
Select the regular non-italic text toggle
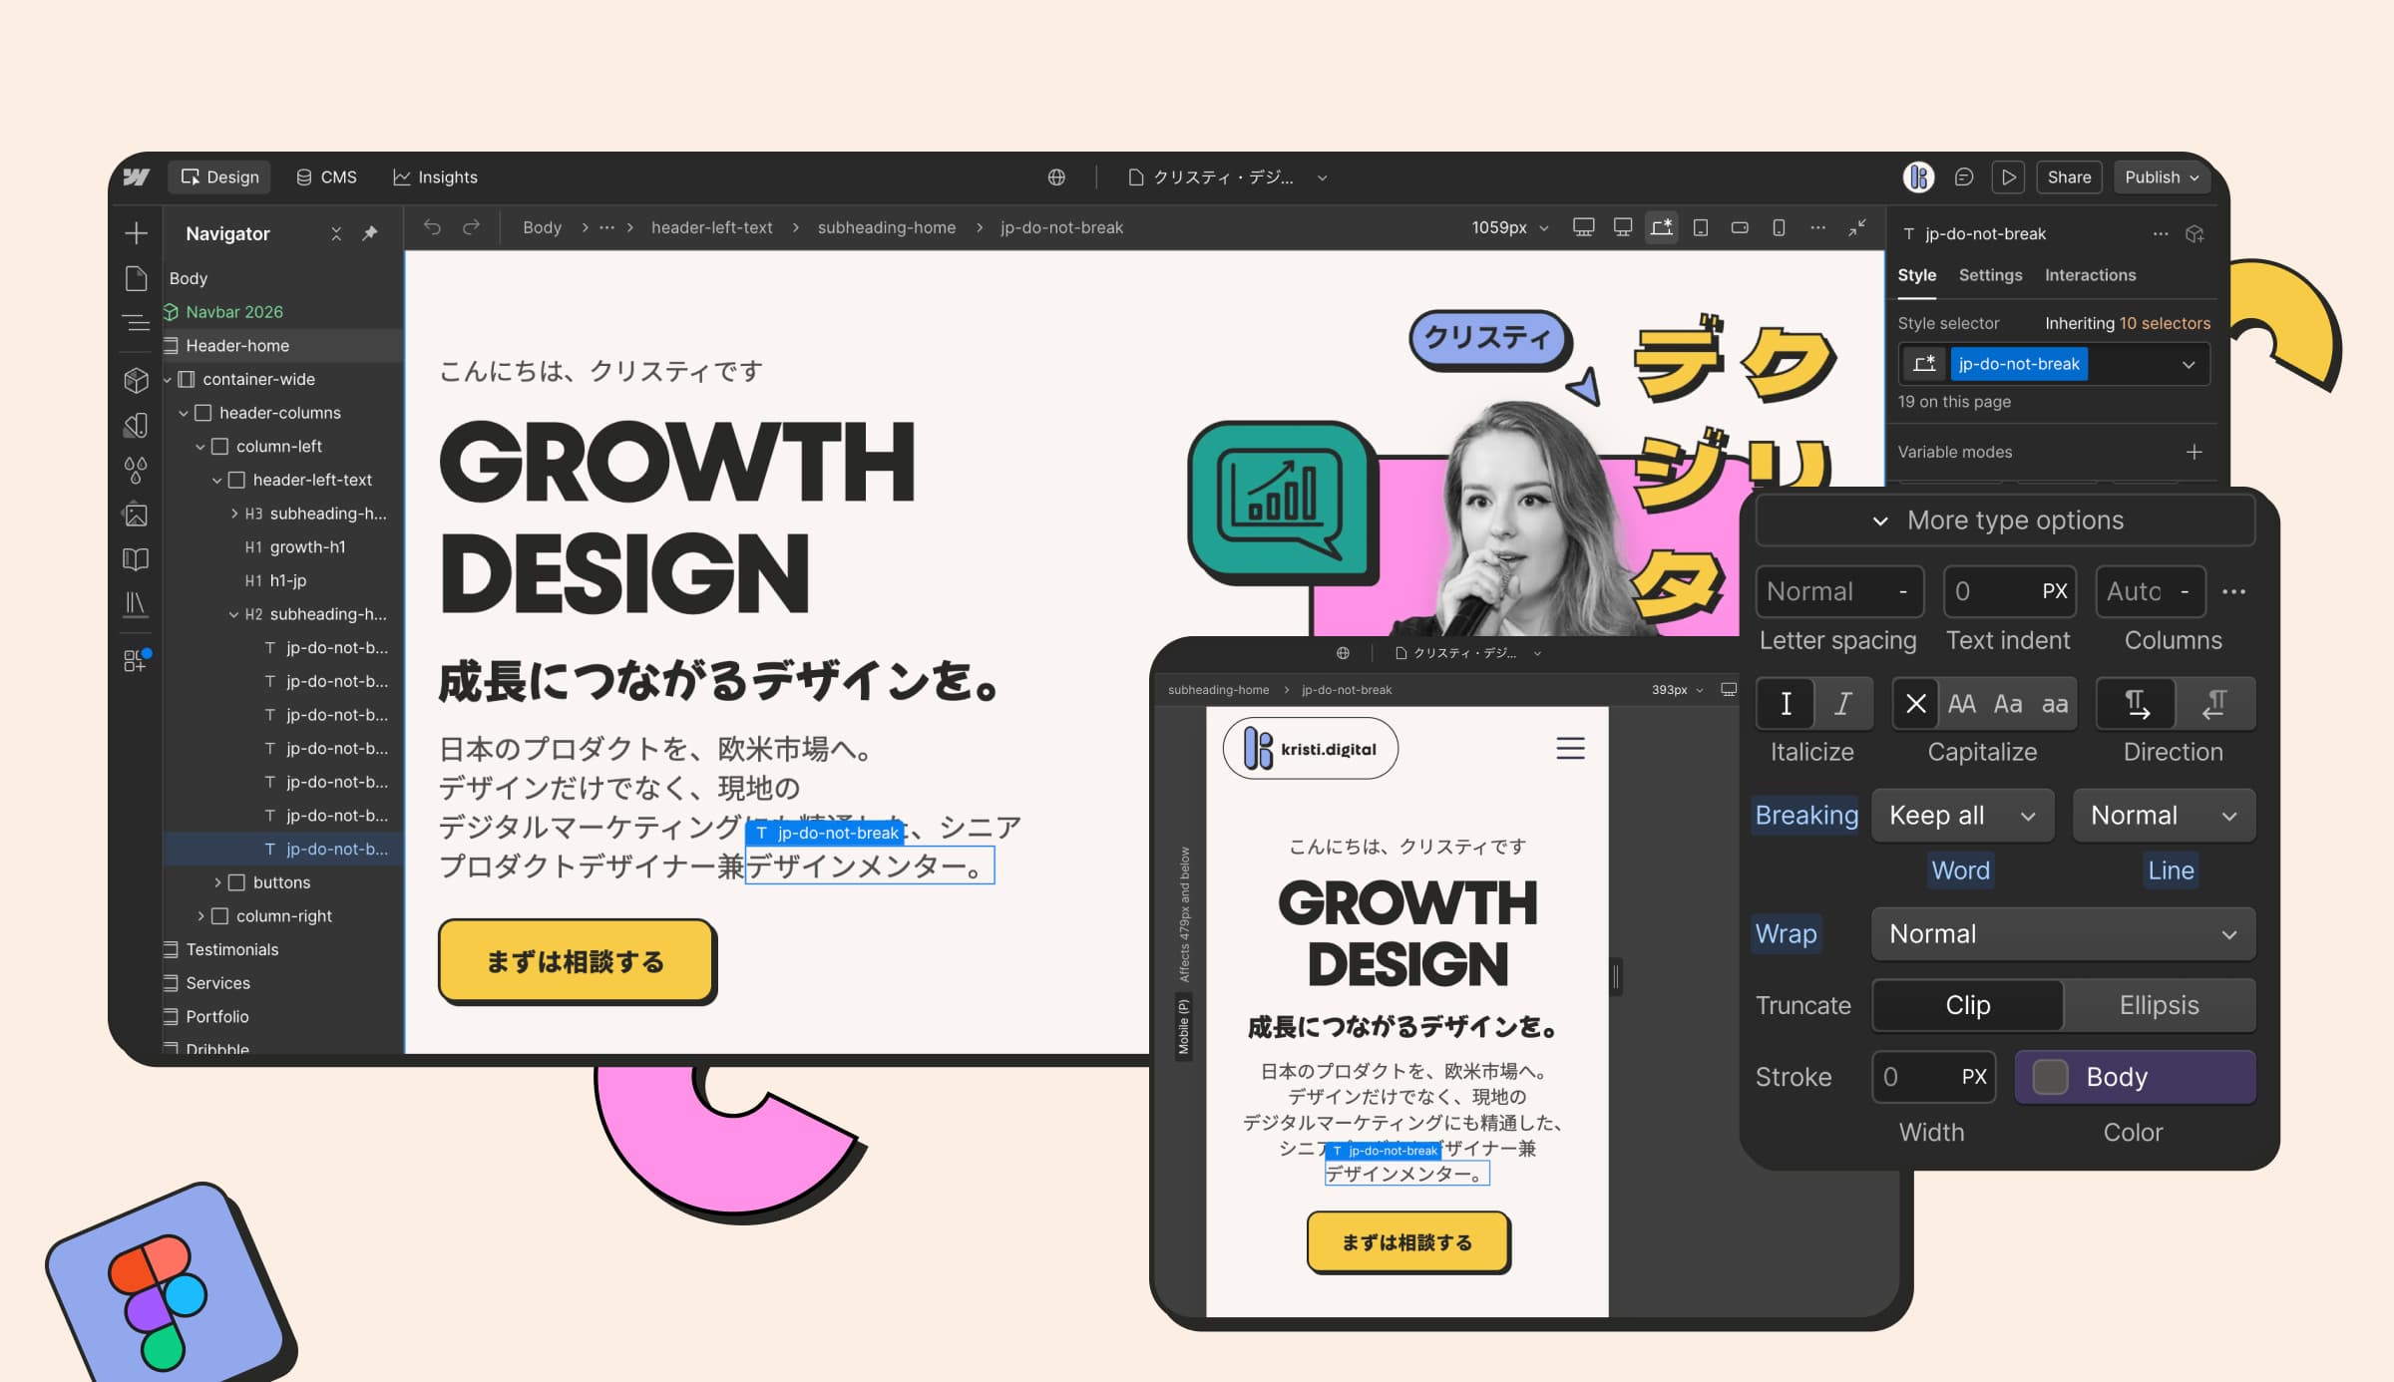tap(1786, 704)
